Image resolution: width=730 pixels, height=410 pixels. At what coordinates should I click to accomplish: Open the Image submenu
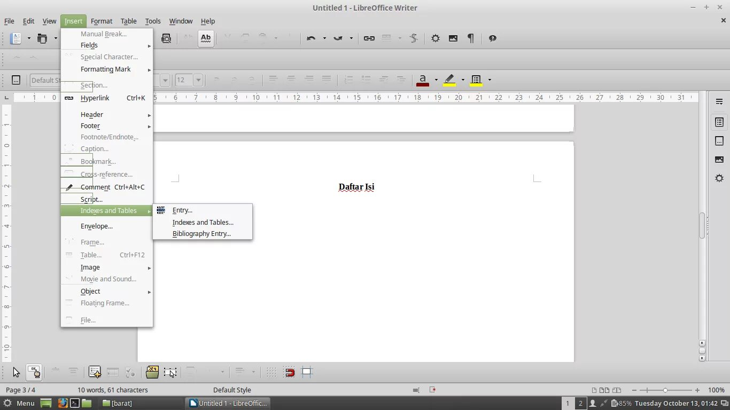point(107,267)
